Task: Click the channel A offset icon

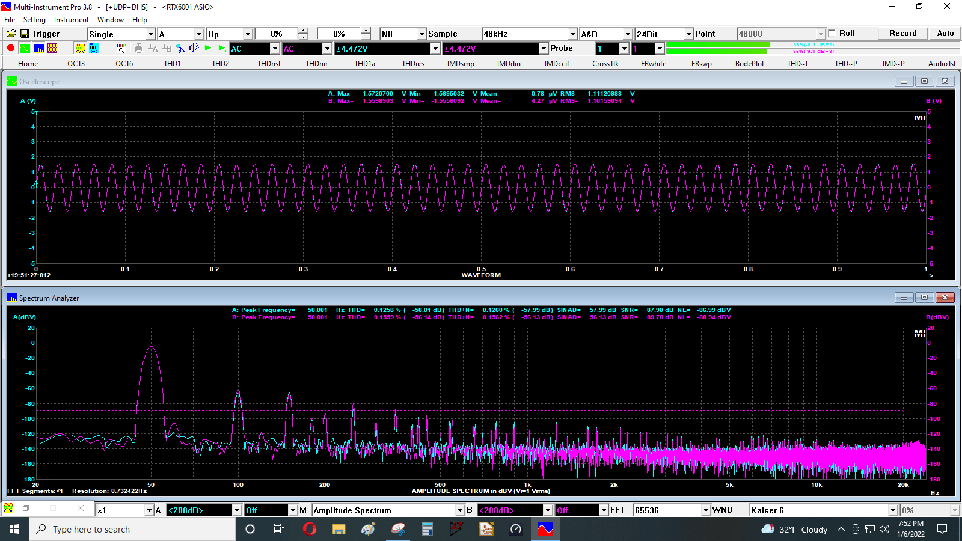Action: 153,48
